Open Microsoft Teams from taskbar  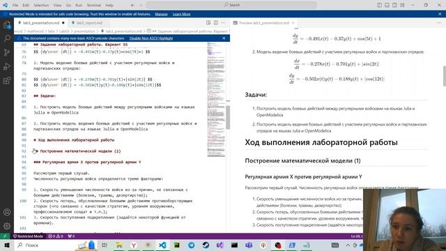coord(249,245)
